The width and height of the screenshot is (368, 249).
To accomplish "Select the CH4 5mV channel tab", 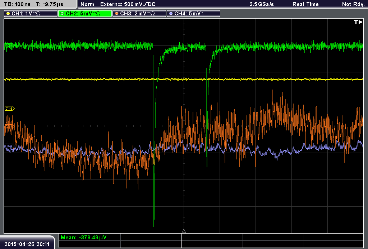I will [193, 14].
